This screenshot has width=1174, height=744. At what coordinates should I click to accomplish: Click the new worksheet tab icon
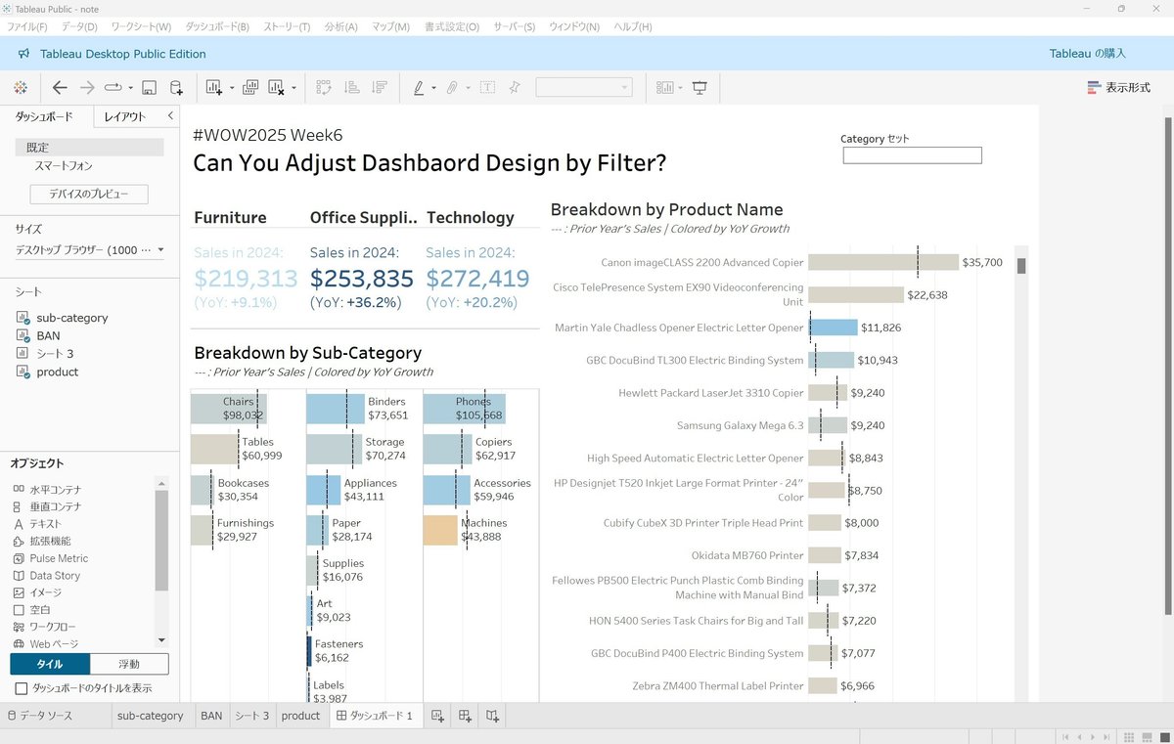(x=438, y=716)
